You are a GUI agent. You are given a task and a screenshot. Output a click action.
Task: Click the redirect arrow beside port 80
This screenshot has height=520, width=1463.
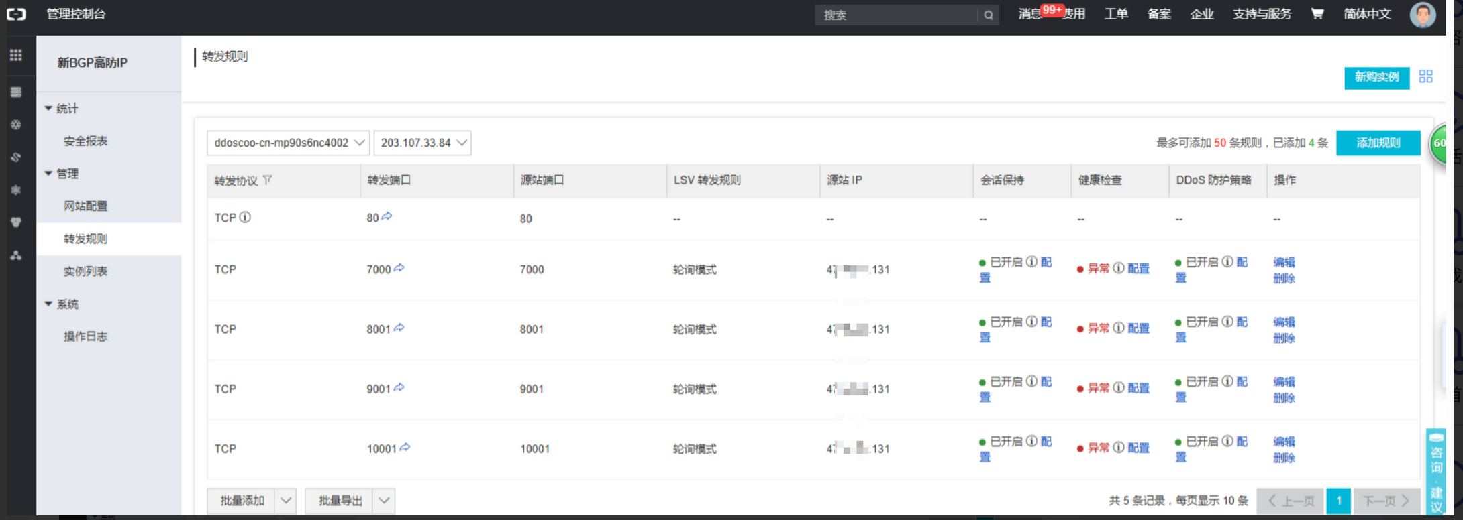(x=387, y=216)
